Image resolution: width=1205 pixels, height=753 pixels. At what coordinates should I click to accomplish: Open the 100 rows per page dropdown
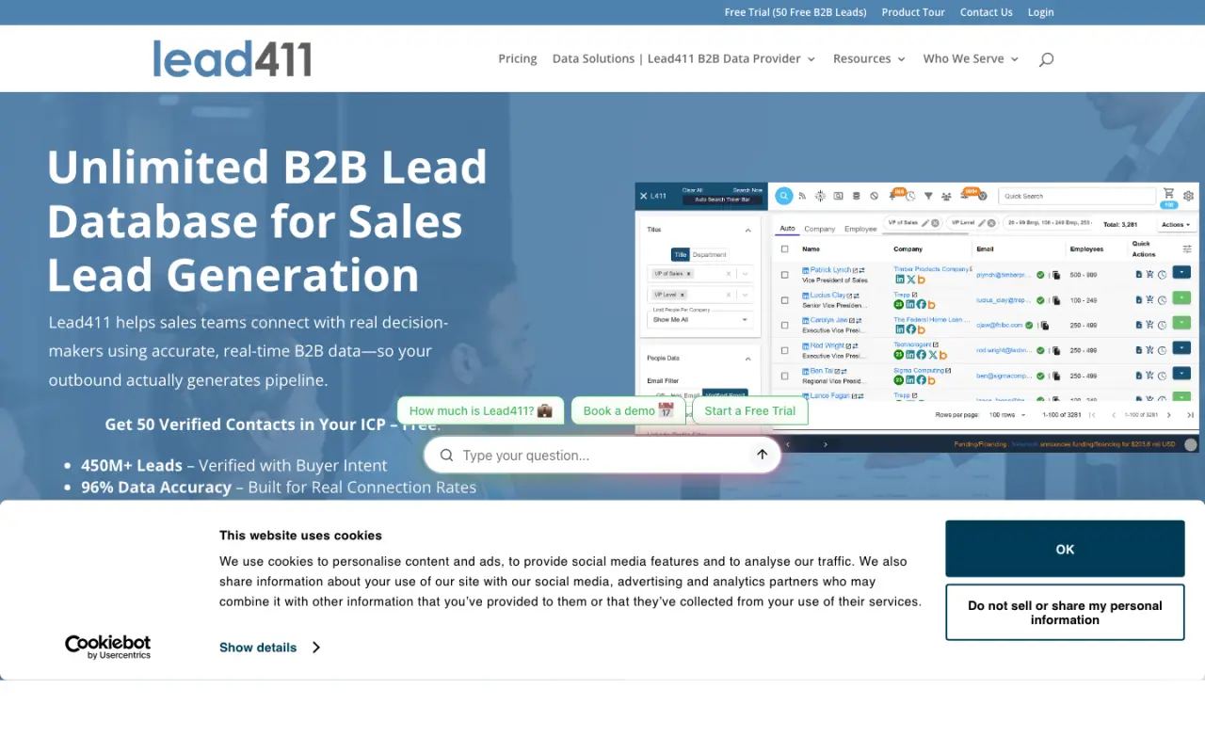1007,414
